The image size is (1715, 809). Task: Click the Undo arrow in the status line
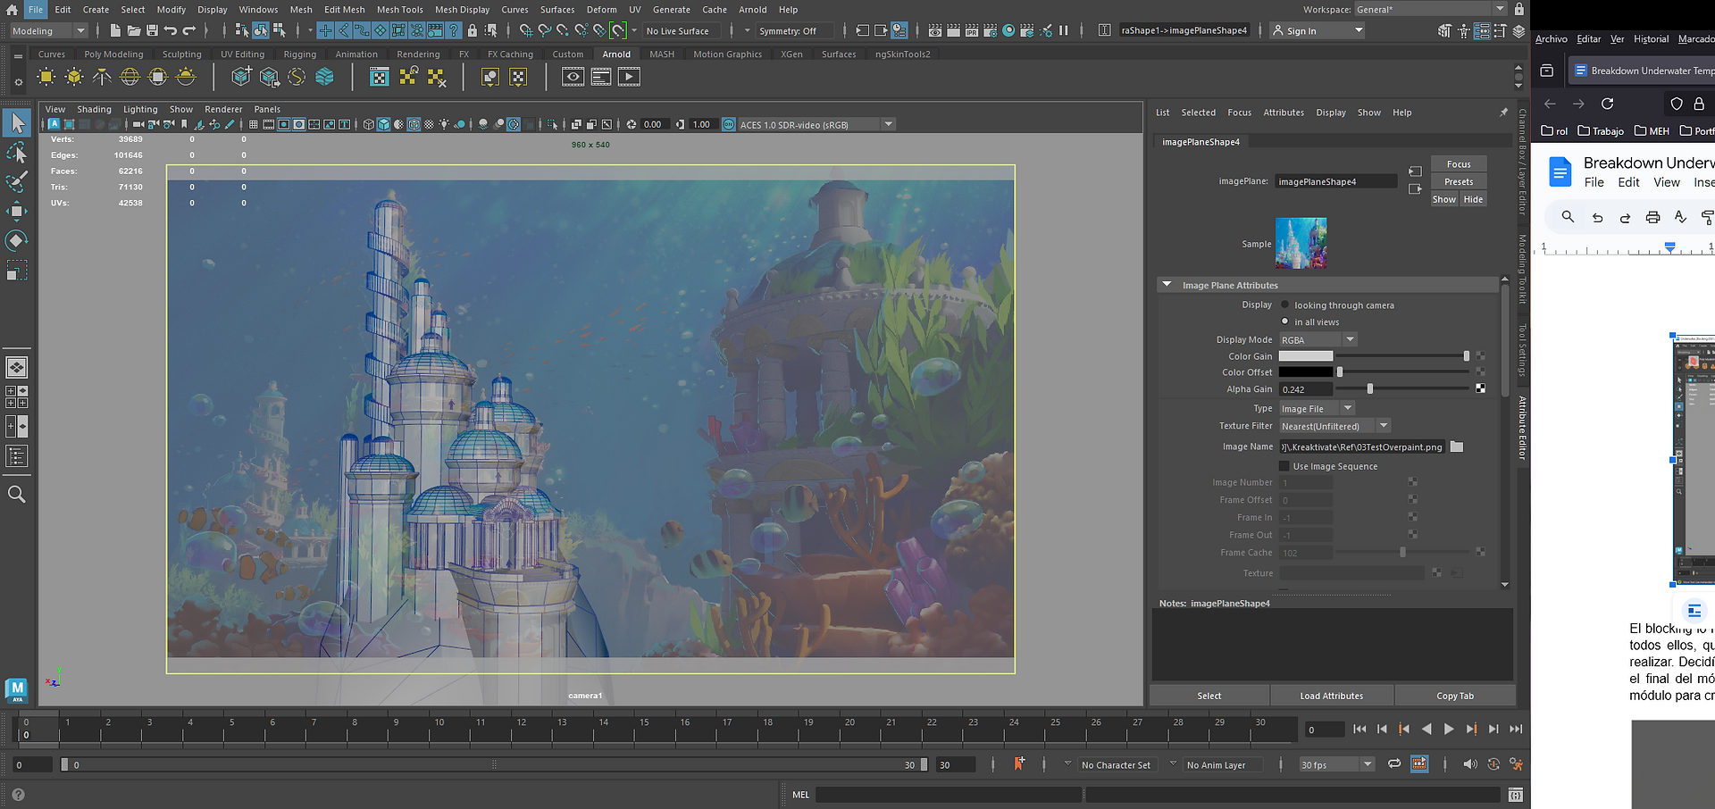click(171, 30)
